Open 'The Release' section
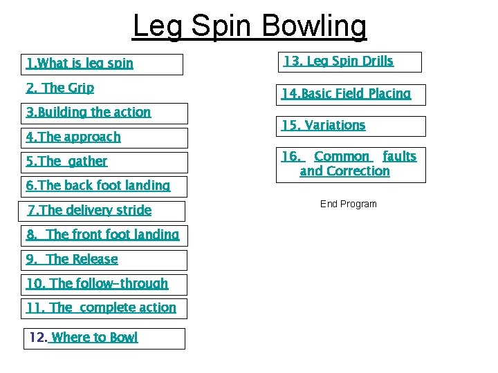 (72, 259)
